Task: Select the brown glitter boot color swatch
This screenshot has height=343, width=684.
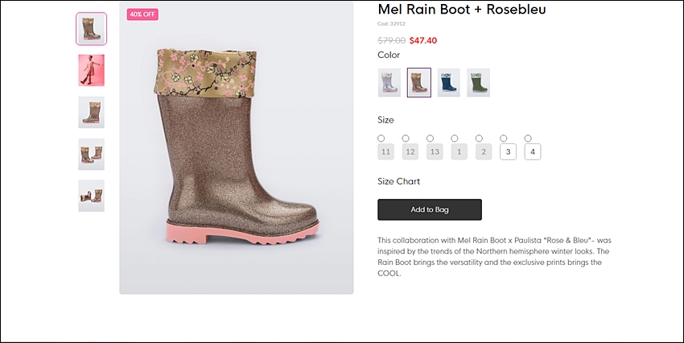Action: (419, 82)
